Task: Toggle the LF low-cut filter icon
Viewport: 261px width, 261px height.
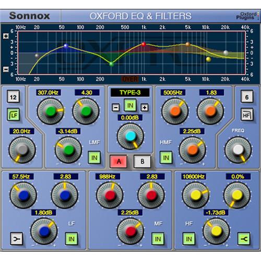Action: coord(14,114)
